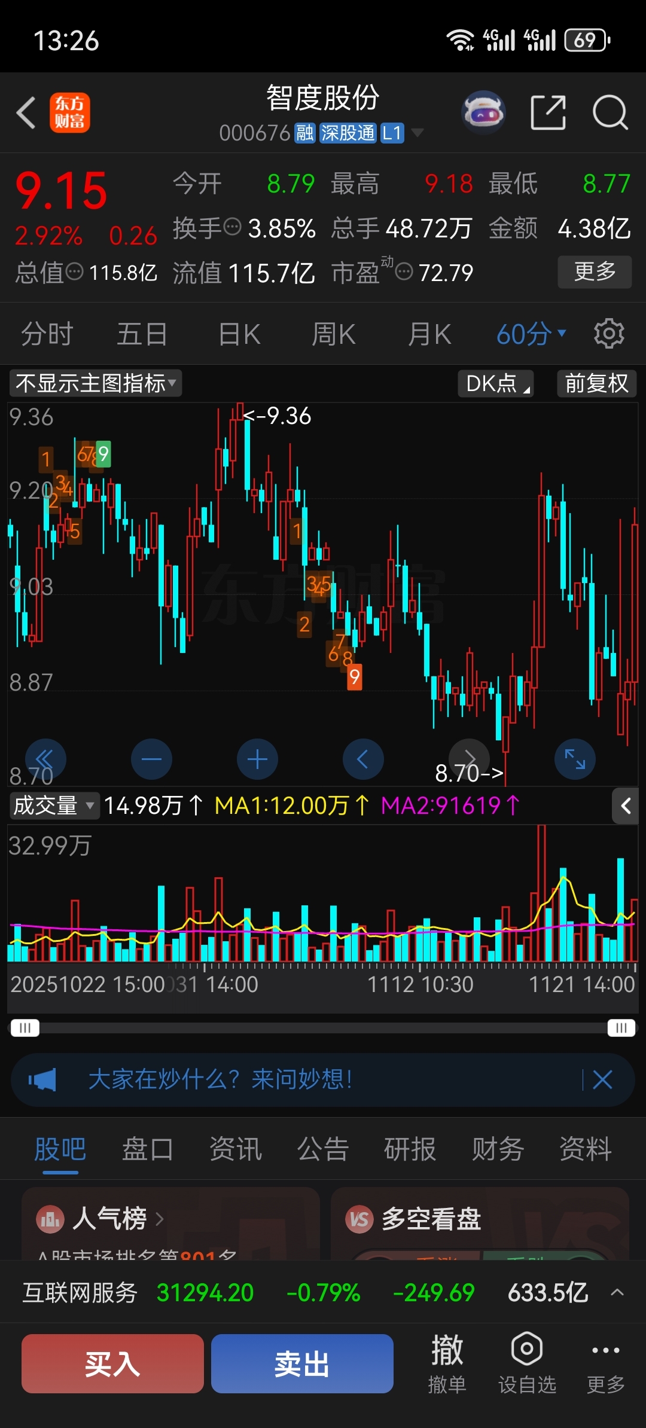
Task: Zoom out chart with minus button
Action: coord(151,759)
